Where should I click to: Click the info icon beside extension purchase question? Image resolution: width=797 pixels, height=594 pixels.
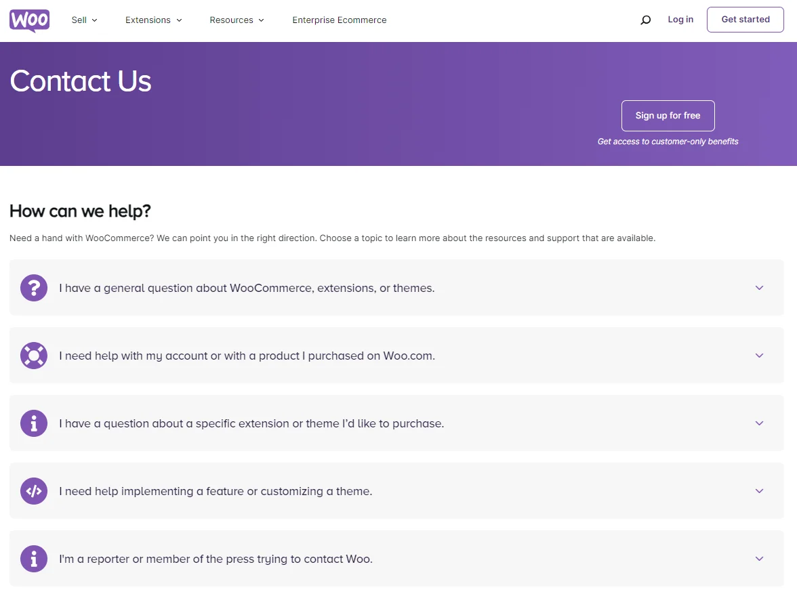pos(34,423)
